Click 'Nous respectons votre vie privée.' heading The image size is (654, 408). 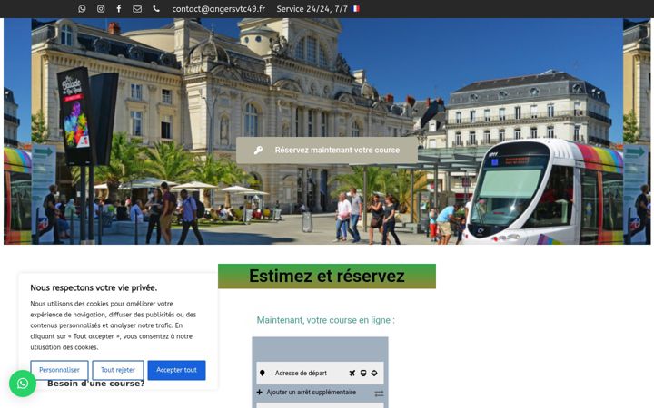click(94, 287)
